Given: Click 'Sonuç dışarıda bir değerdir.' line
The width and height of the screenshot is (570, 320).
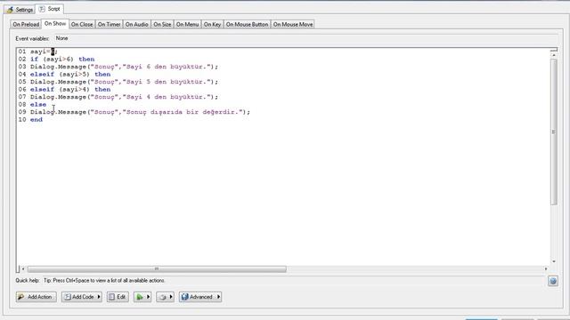Looking at the screenshot, I should click(141, 112).
